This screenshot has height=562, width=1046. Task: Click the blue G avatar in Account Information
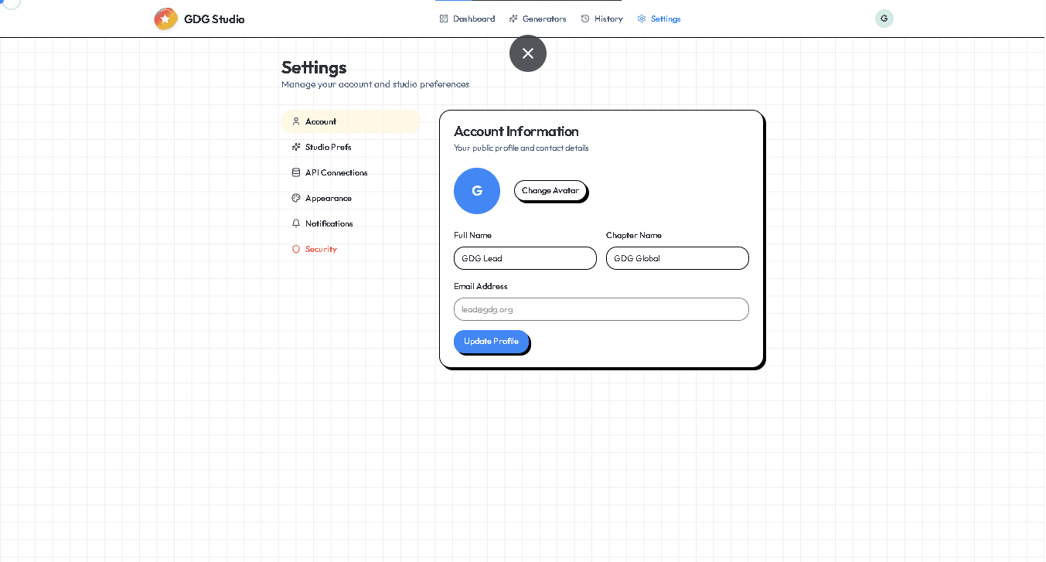(x=476, y=191)
